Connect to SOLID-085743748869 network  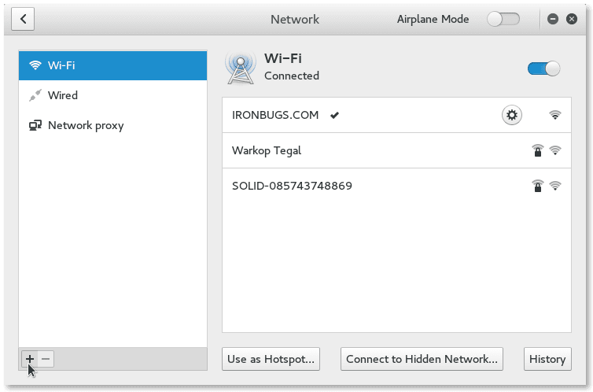point(396,186)
